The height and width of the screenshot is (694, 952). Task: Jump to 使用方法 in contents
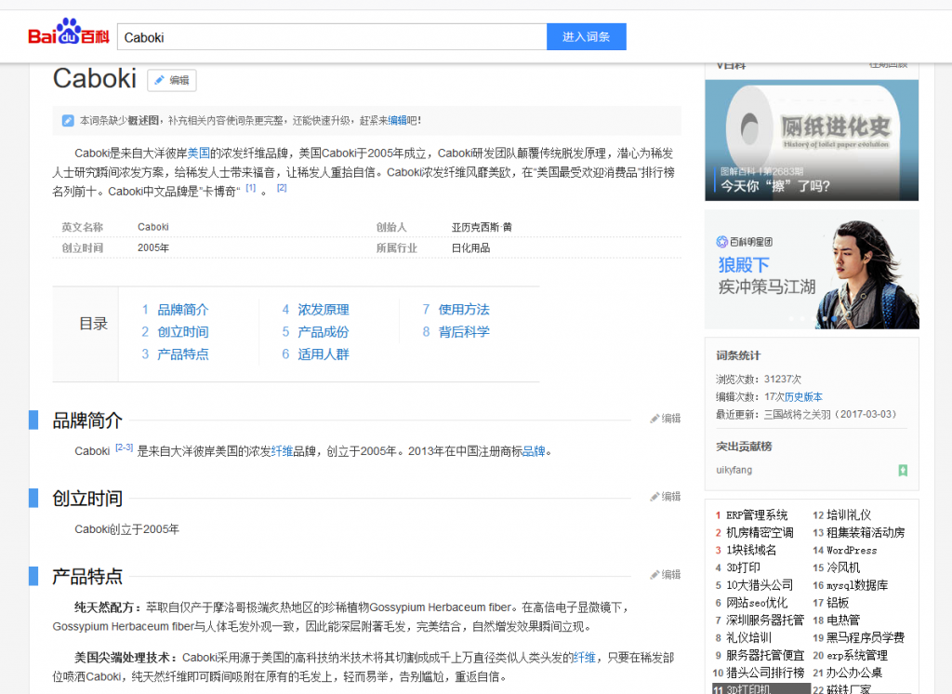464,309
